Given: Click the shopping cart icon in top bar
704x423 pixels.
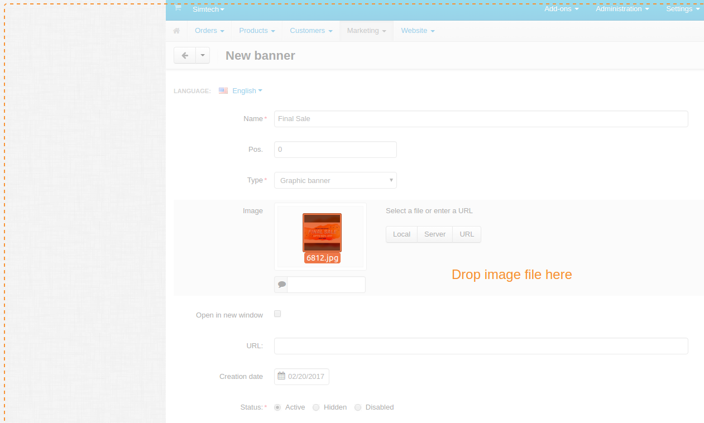Looking at the screenshot, I should (178, 8).
